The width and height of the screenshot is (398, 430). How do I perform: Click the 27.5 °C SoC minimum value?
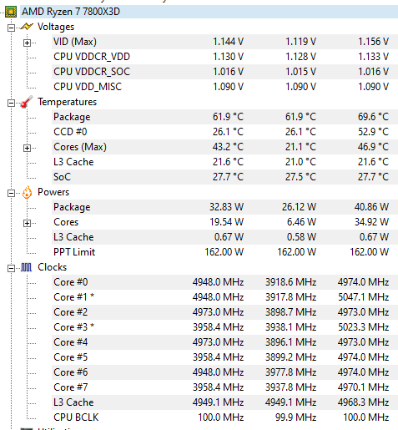click(x=300, y=177)
